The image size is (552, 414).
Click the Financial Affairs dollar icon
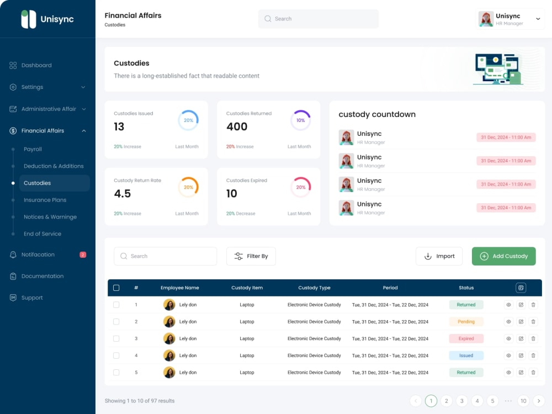tap(13, 131)
